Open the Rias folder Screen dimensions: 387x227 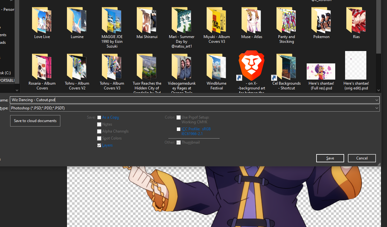click(356, 20)
